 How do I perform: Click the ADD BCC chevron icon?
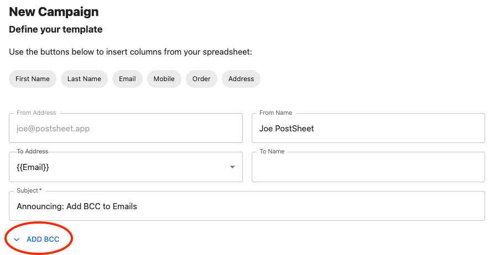17,240
